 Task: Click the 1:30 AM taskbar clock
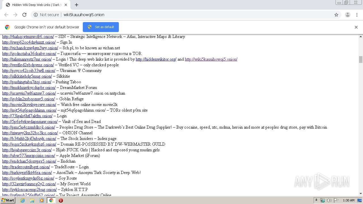(349, 200)
